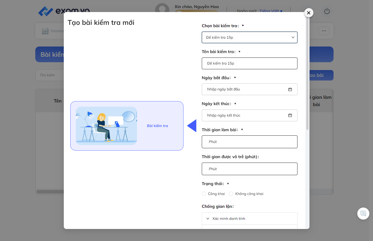
Task: Click the Tạo bài button behind dialog
Action: pyautogui.click(x=321, y=75)
